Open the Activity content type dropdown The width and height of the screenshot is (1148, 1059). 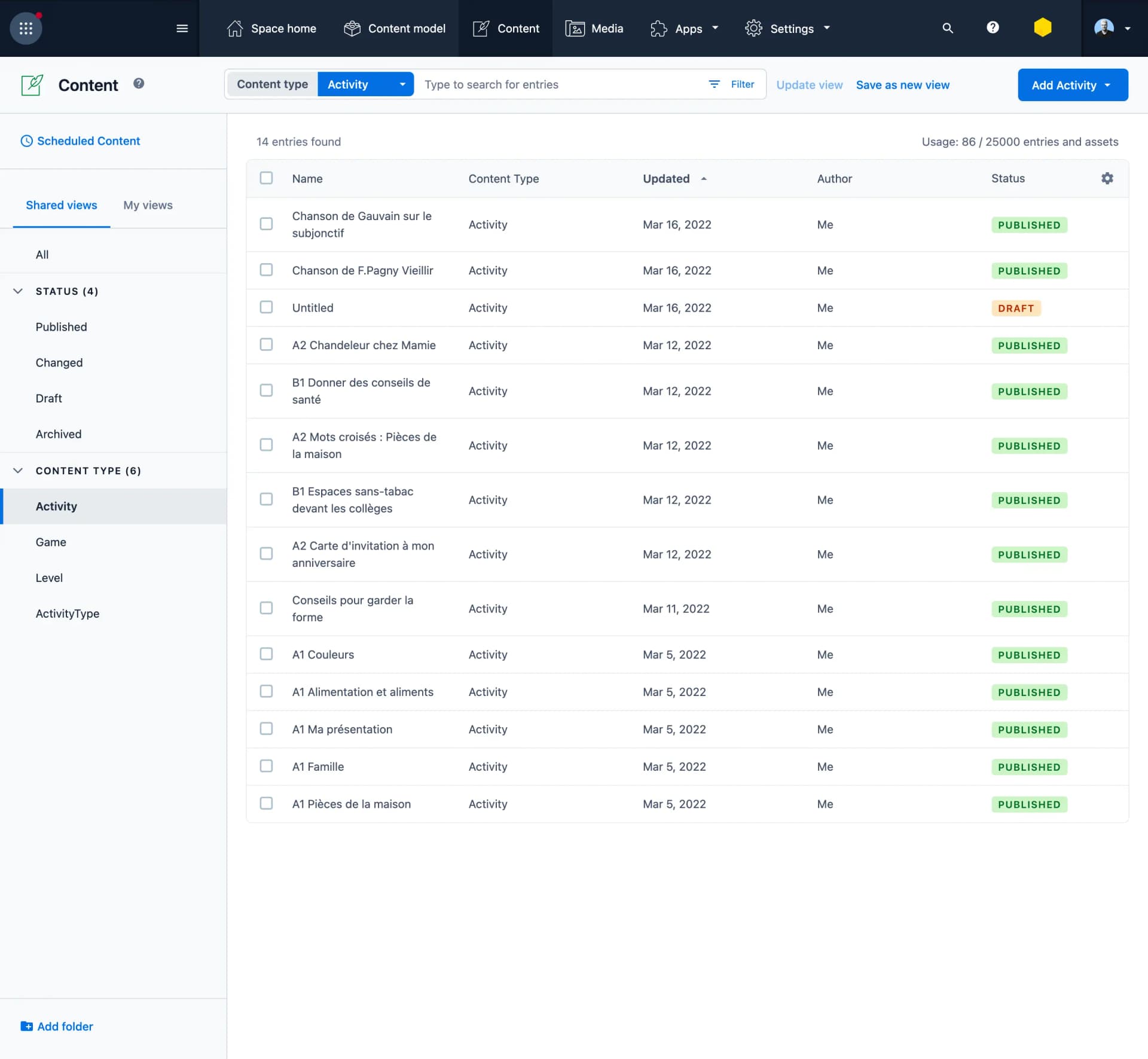pos(366,84)
